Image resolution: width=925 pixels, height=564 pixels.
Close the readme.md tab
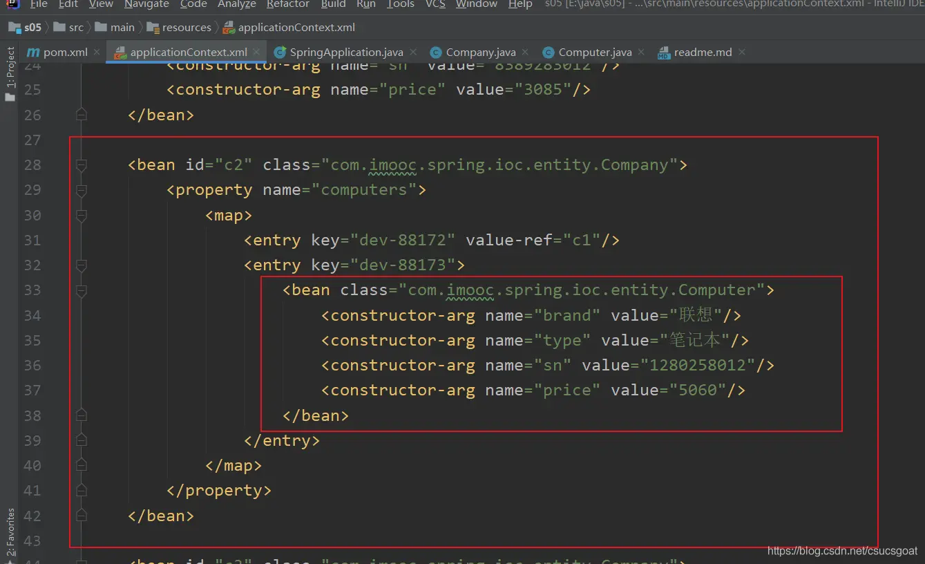tap(742, 52)
